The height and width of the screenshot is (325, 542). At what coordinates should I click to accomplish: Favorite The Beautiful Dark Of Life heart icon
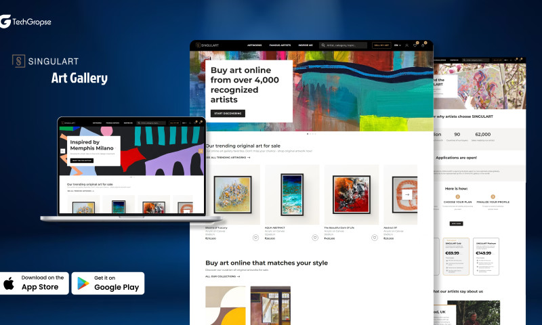pos(375,238)
